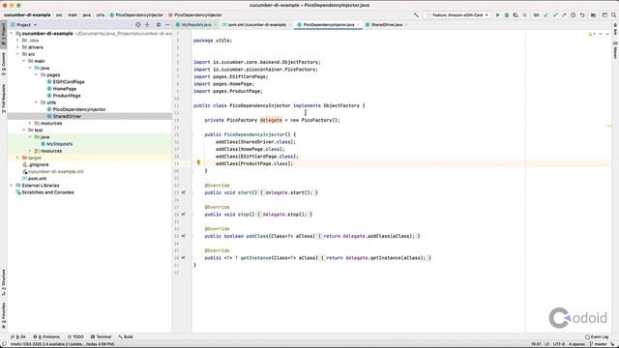Click src in the navigation breadcrumb

click(59, 15)
